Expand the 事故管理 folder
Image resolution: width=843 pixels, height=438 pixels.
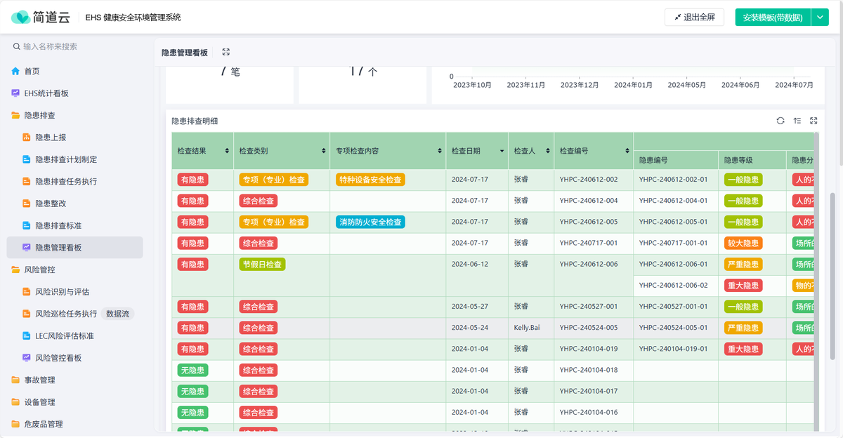click(39, 380)
